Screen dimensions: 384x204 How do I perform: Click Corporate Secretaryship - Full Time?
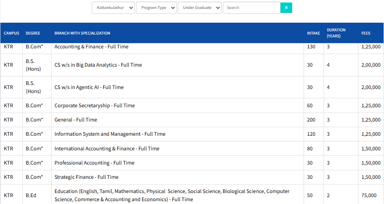coord(95,106)
